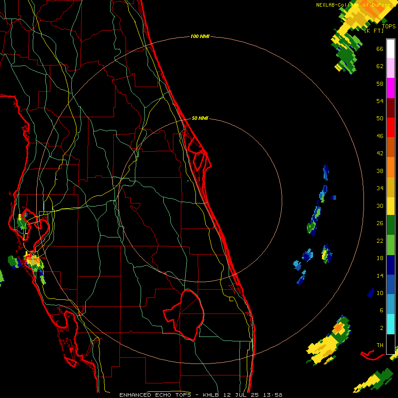Viewport: 398px width, 398px height.
Task: Click the light pink legend color band
Action: 390,68
